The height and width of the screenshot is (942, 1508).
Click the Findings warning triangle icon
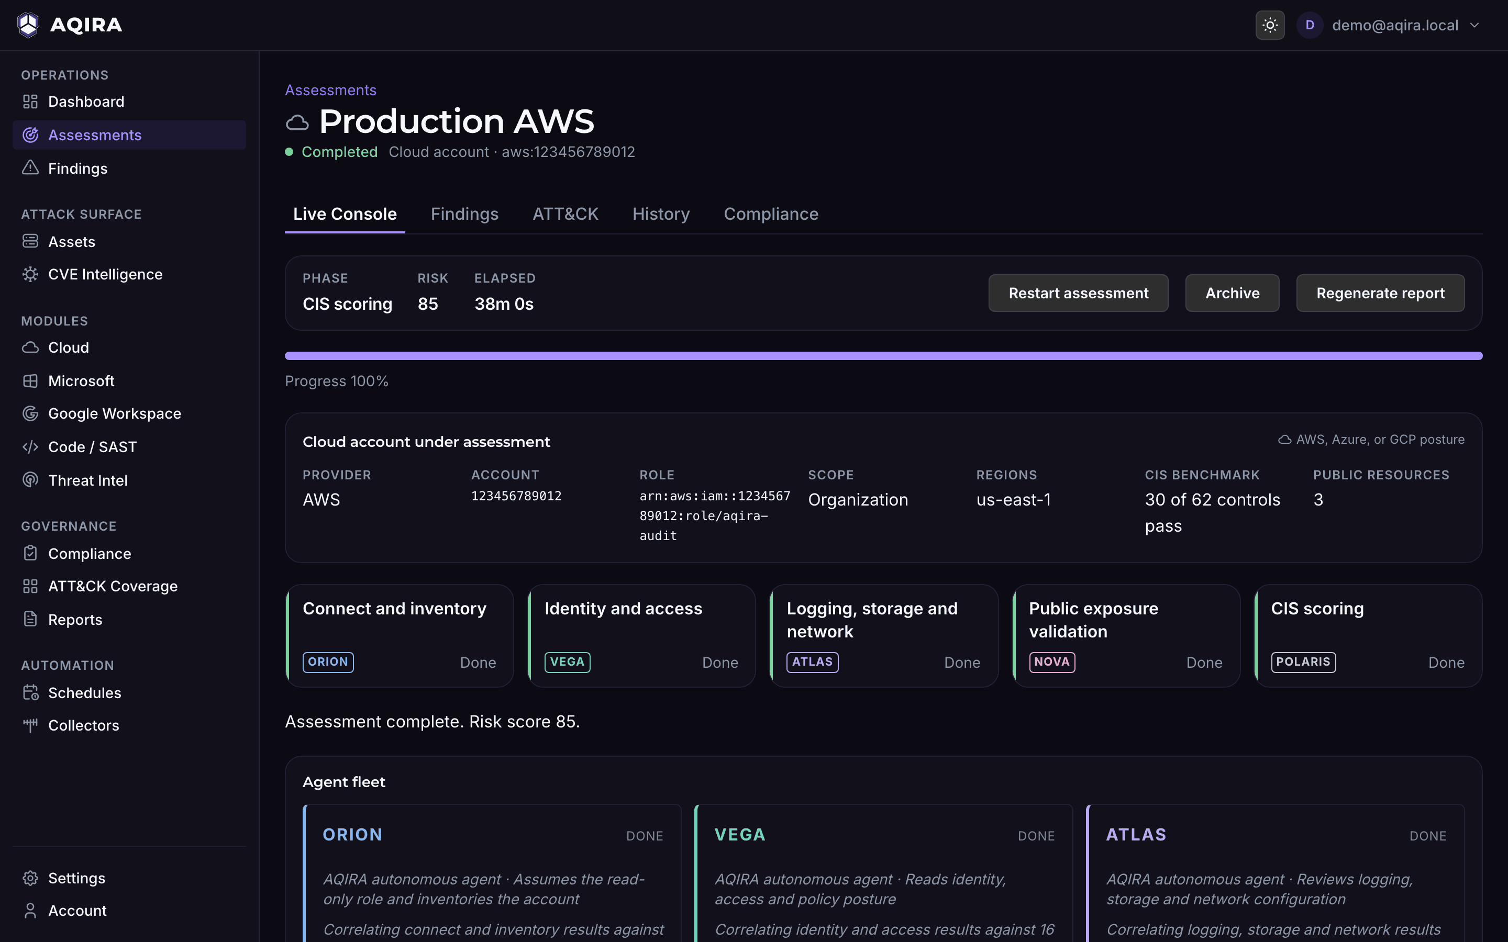tap(30, 168)
